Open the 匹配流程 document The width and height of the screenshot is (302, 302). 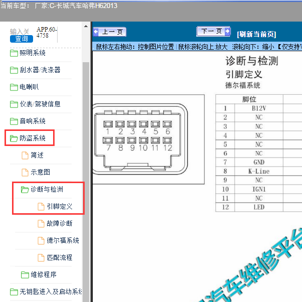(60, 257)
